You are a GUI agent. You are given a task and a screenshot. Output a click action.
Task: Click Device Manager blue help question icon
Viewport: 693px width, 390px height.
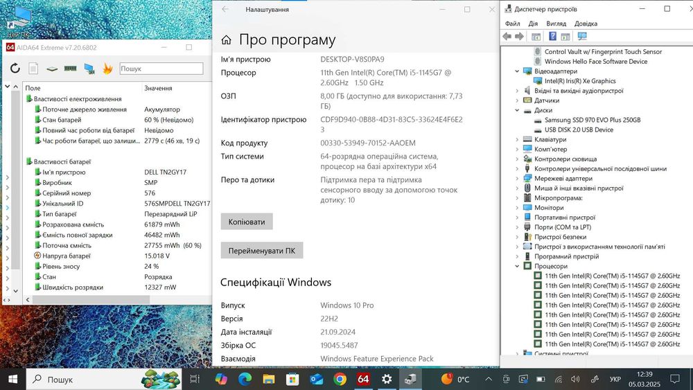click(x=552, y=36)
